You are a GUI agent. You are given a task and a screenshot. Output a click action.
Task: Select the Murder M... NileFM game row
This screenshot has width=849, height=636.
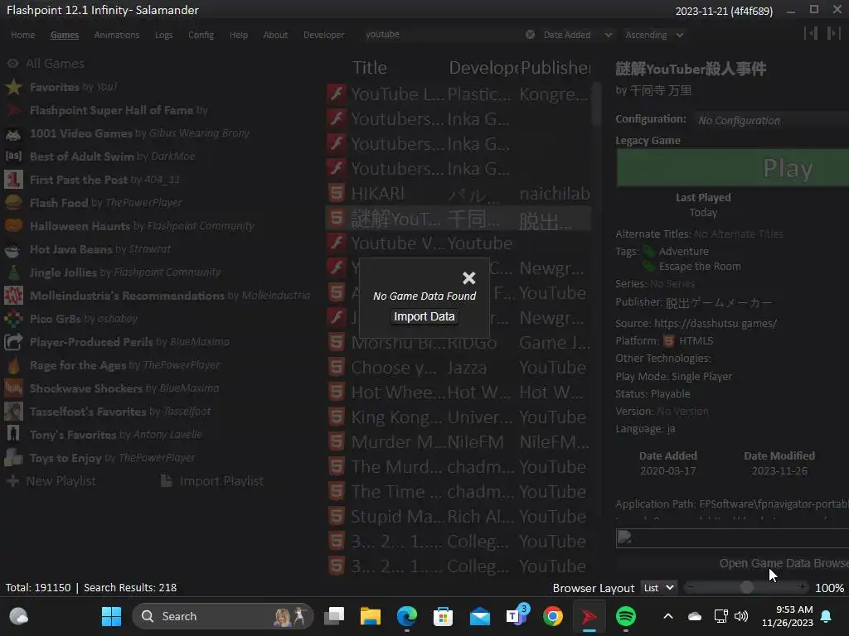(x=458, y=442)
